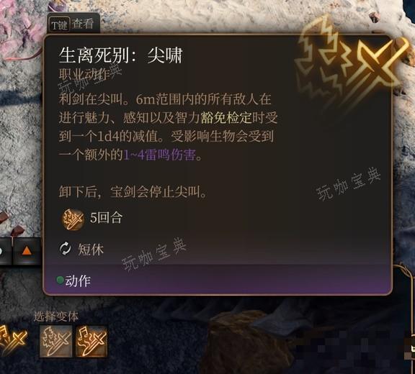Select the shriek sword variant icon

click(x=56, y=341)
